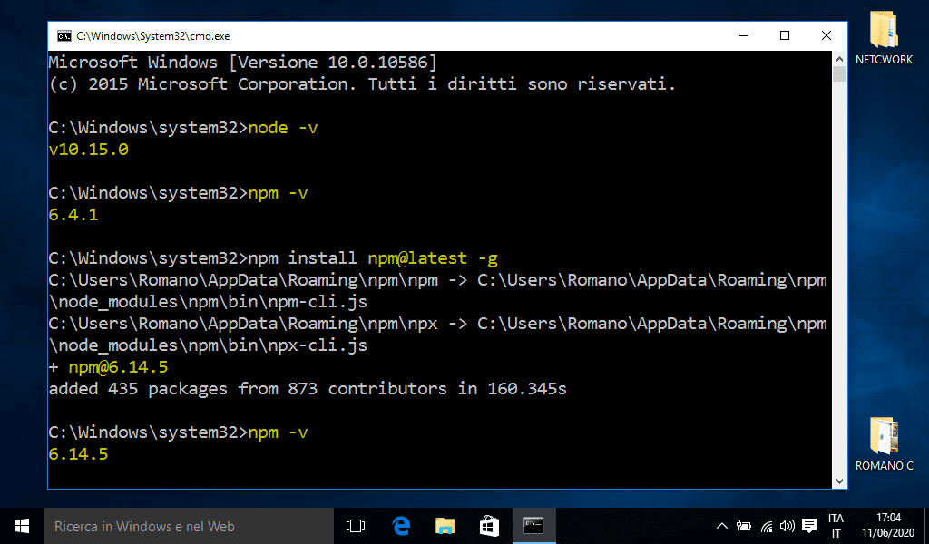Open the speaker volume icon
This screenshot has width=929, height=544.
click(x=787, y=526)
